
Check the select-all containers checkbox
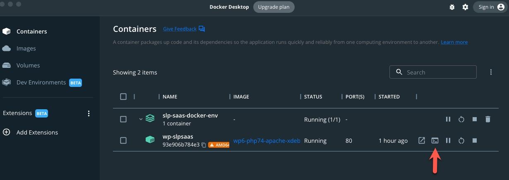(x=123, y=96)
